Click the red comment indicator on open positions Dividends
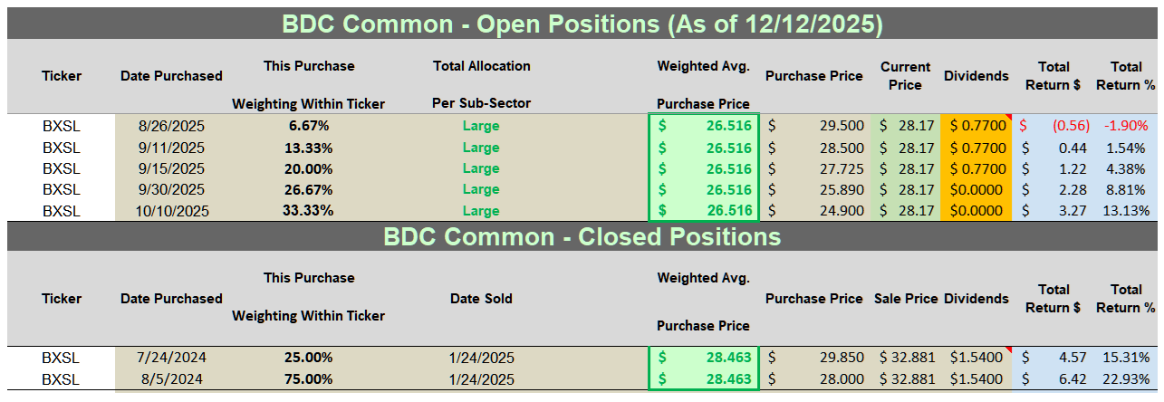This screenshot has height=402, width=1164. point(1009,118)
